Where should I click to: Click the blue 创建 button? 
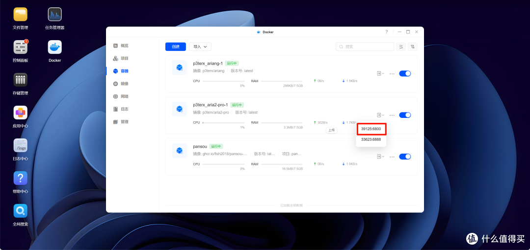(175, 47)
